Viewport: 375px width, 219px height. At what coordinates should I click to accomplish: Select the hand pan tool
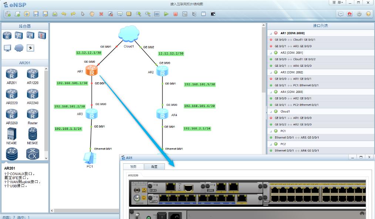coord(92,14)
